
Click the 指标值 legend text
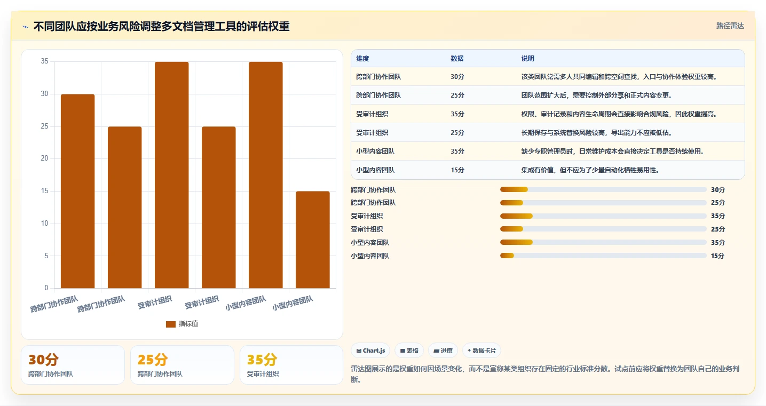point(188,324)
